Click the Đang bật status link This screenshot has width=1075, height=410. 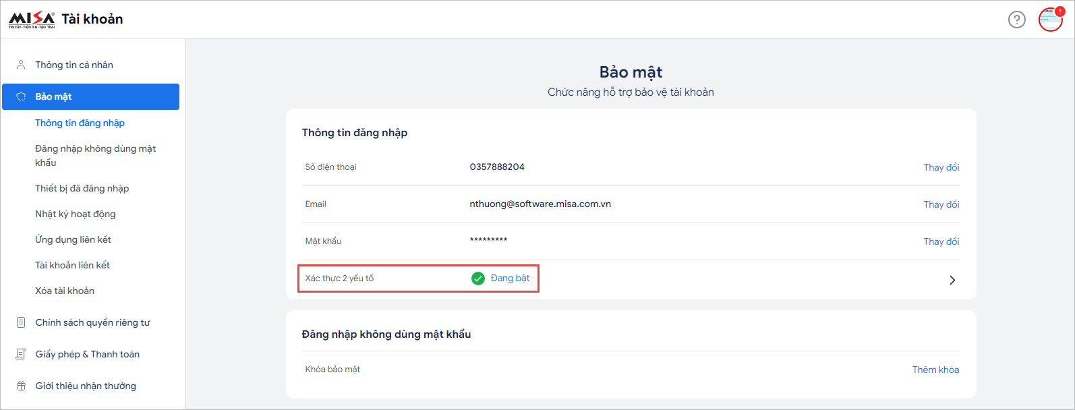pos(510,278)
